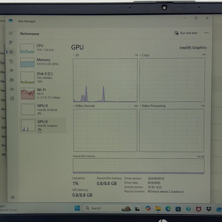The image size is (222, 222).
Task: Click the PCI bus physical location value
Action: coord(165,192)
